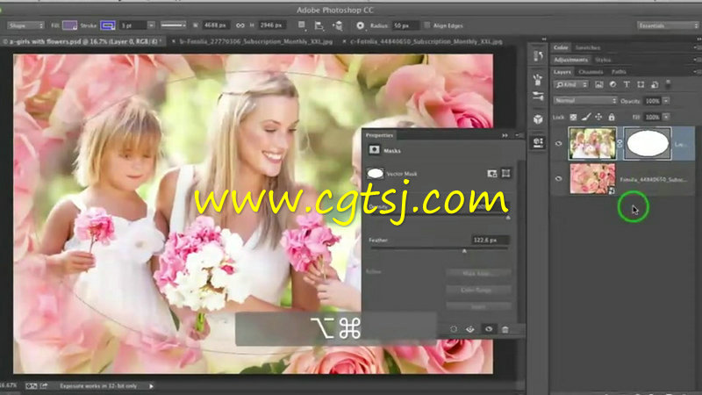Viewport: 702px width, 395px height.
Task: Open layer Kind filter dropdown
Action: [571, 84]
